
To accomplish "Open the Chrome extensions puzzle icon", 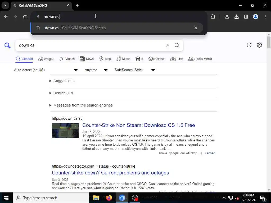I will [x=213, y=17].
